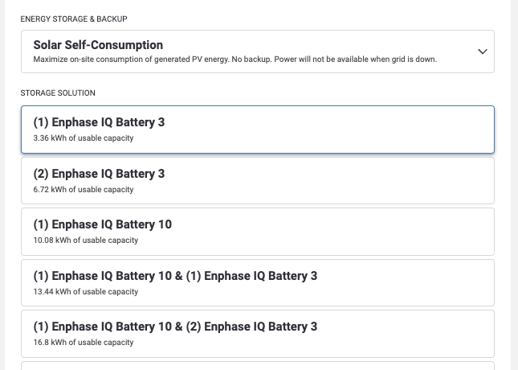This screenshot has width=518, height=370.
Task: Open the Solar Self-Consumption dropdown
Action: pyautogui.click(x=258, y=51)
